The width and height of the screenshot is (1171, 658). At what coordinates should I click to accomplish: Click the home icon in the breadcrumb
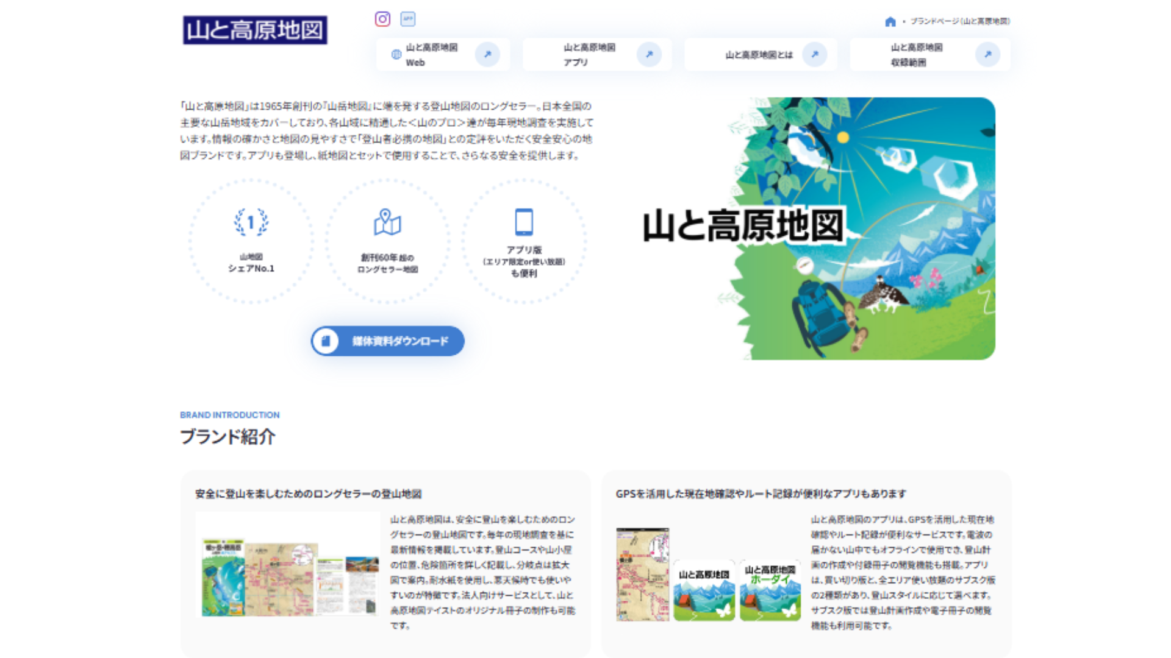[888, 20]
